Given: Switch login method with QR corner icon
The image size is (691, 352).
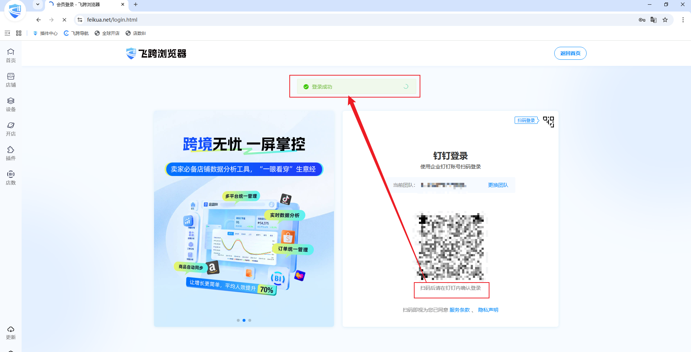Looking at the screenshot, I should coord(548,122).
